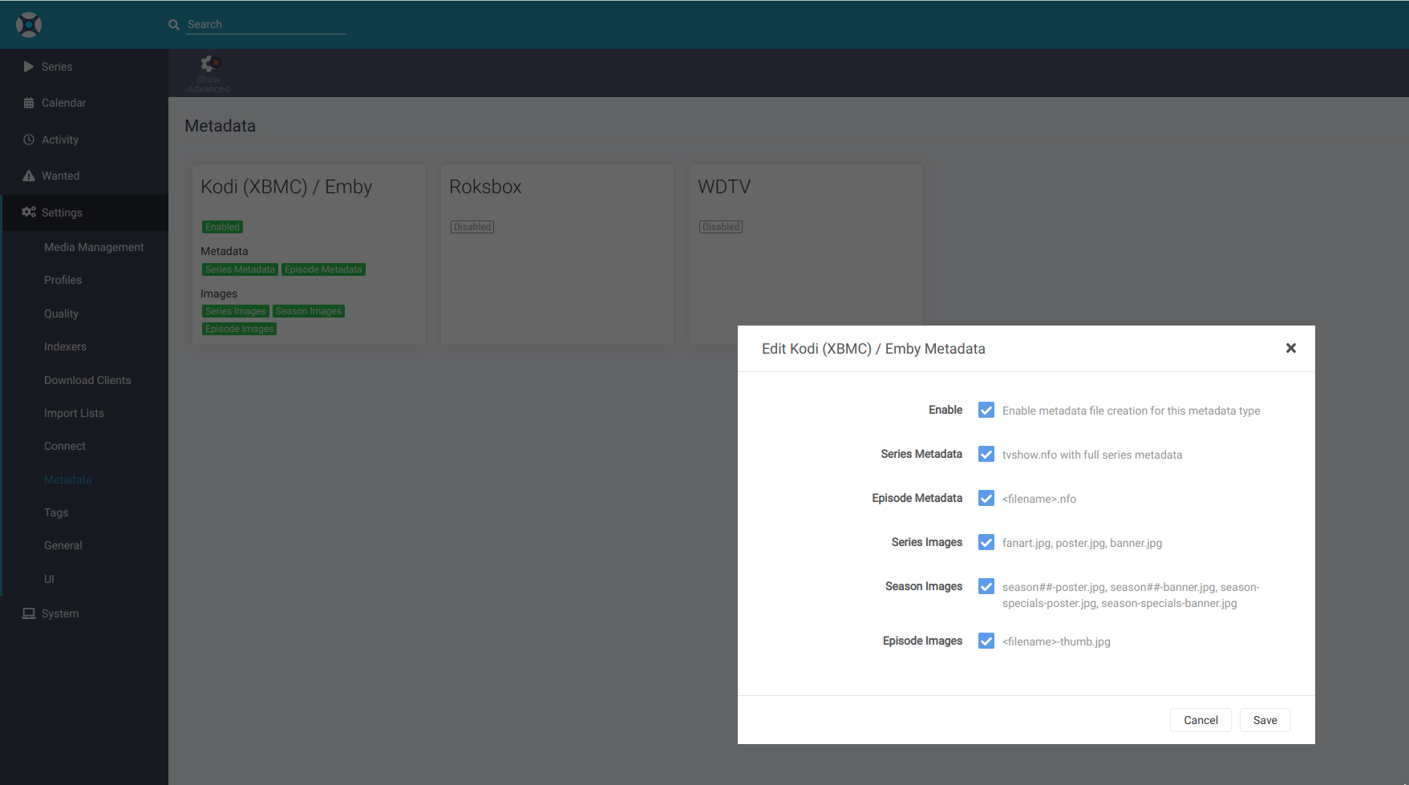Image resolution: width=1409 pixels, height=785 pixels.
Task: Go to Download Clients settings
Action: 87,380
